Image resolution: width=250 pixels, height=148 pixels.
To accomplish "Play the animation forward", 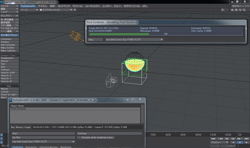I will (246, 142).
